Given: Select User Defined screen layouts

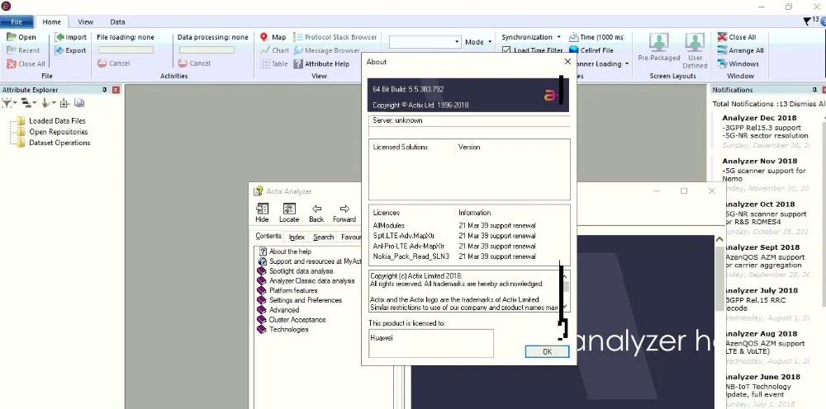Looking at the screenshot, I should tap(695, 50).
